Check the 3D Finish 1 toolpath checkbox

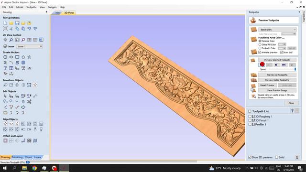(x=250, y=120)
